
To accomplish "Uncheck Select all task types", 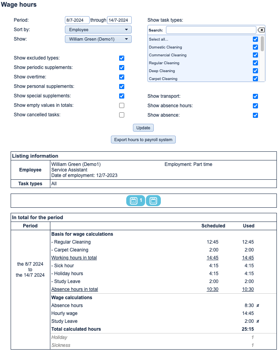I will click(x=255, y=39).
